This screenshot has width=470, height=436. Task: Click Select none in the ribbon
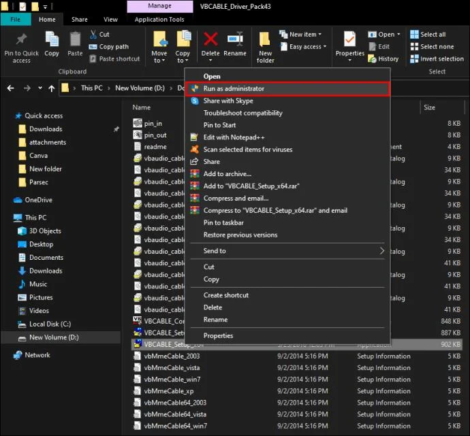433,47
